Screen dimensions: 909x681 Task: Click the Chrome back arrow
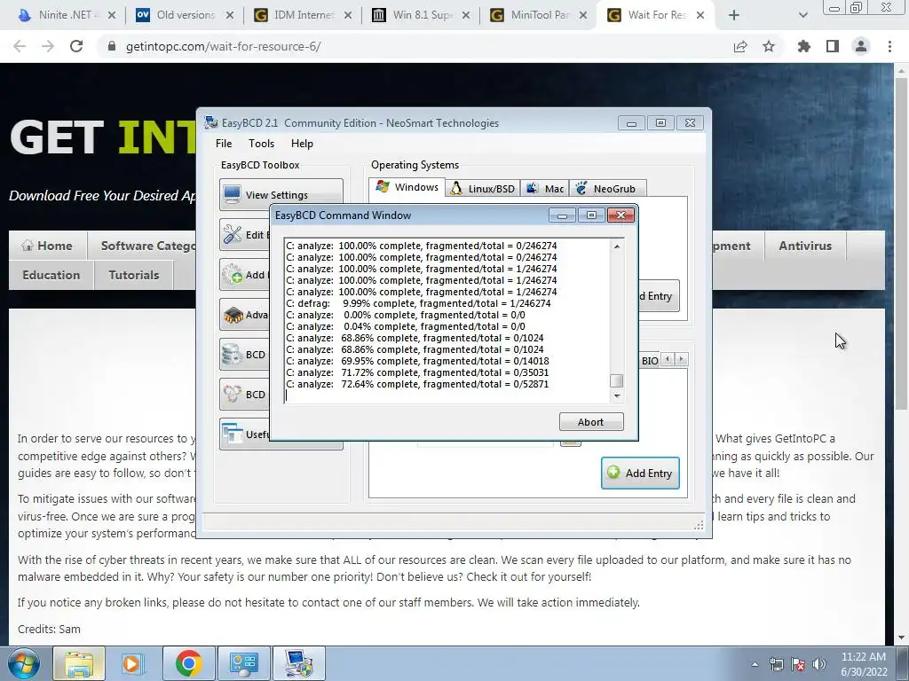20,46
